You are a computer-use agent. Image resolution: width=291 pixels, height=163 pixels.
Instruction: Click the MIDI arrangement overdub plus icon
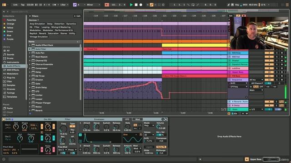[x=147, y=5]
